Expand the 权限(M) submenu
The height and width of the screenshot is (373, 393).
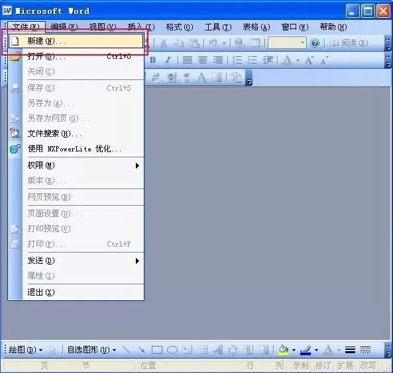83,165
